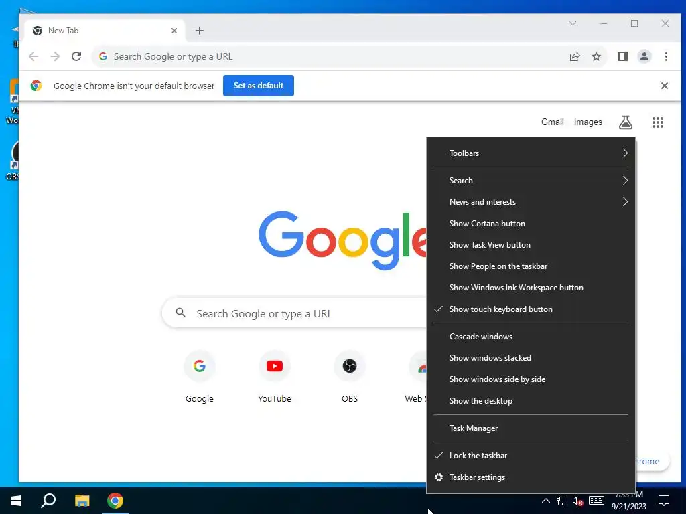Bookmark this tab with the star icon

click(x=596, y=56)
